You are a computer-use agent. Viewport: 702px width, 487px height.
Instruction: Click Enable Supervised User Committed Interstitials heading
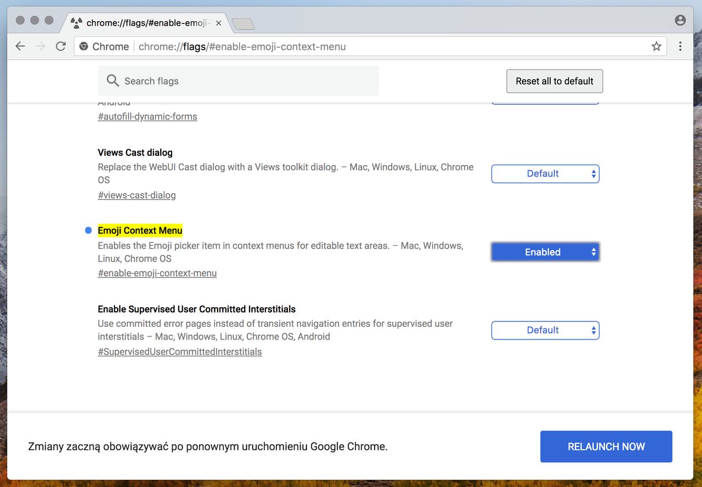click(x=197, y=309)
